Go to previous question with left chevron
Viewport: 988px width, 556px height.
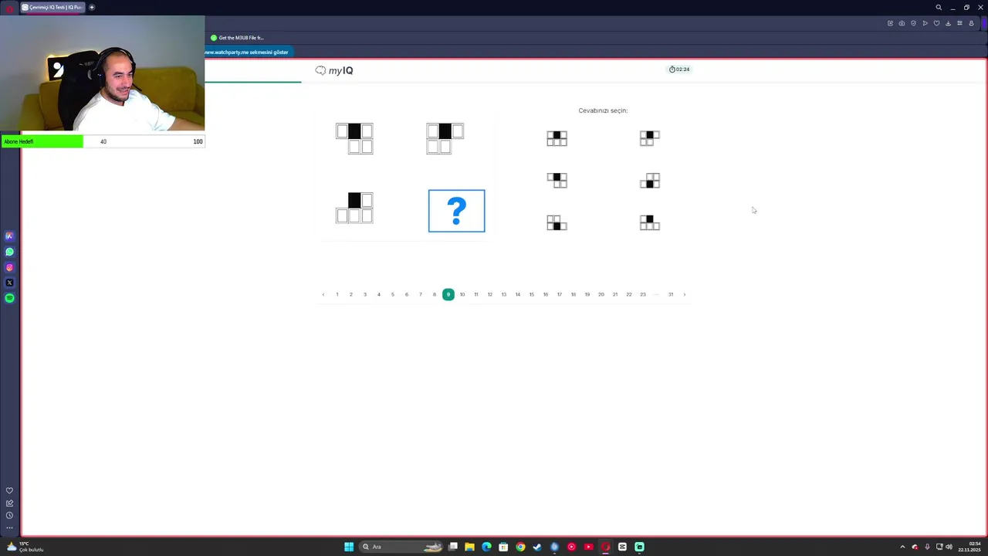tap(323, 294)
